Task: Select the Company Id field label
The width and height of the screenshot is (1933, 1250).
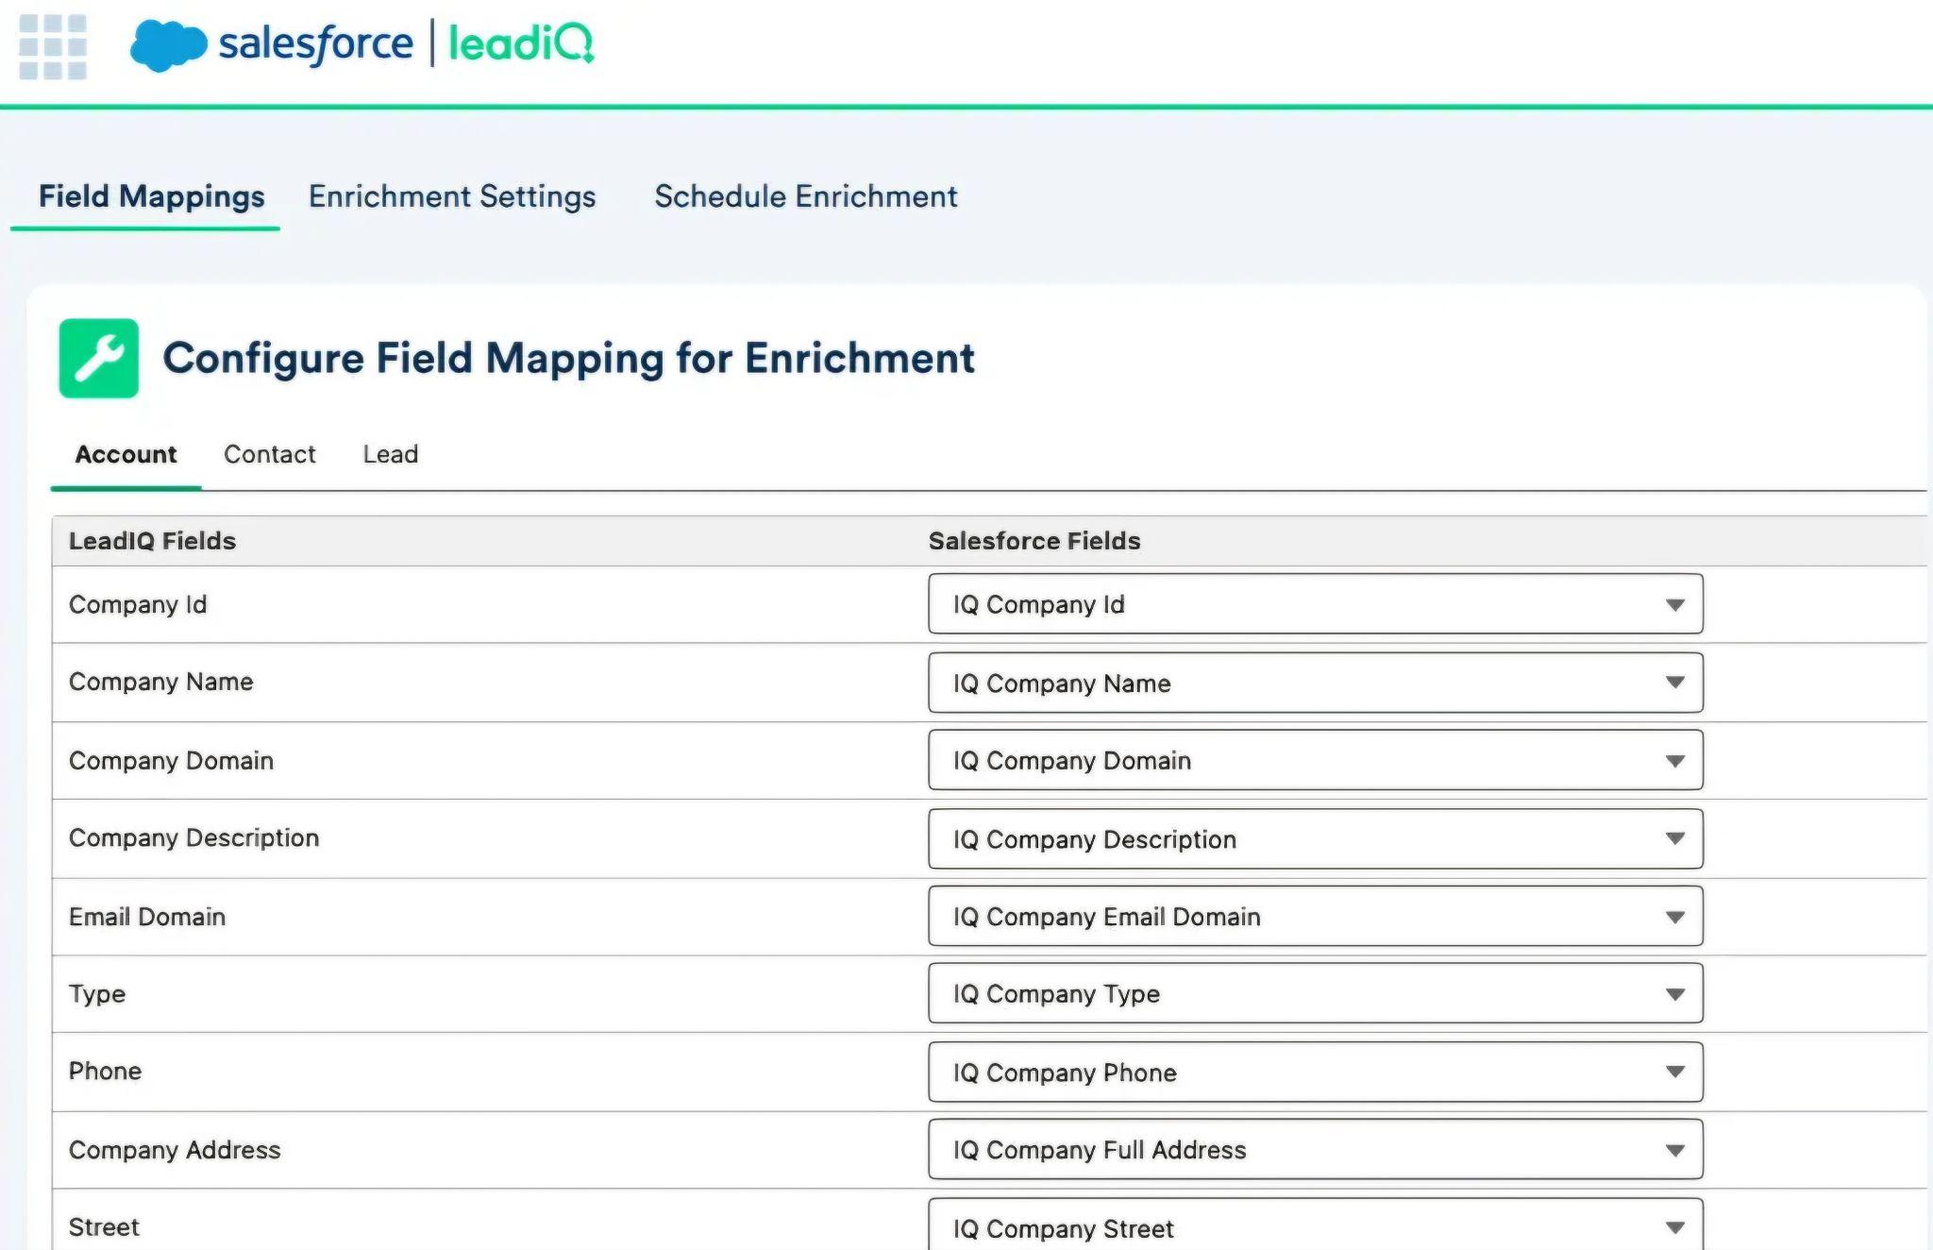Action: (138, 604)
